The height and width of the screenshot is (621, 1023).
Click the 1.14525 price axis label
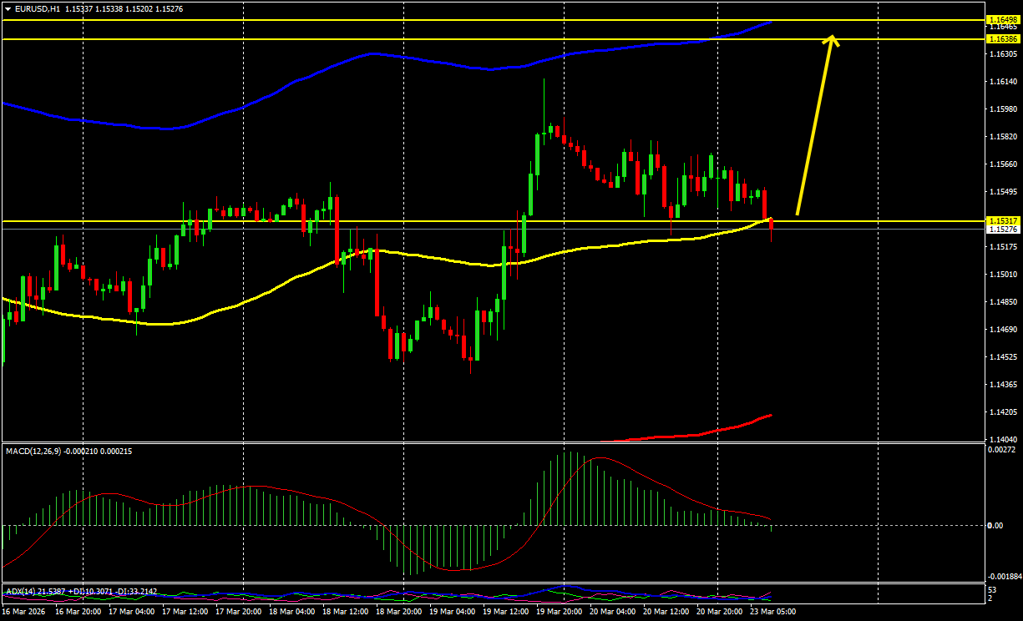tap(1002, 357)
